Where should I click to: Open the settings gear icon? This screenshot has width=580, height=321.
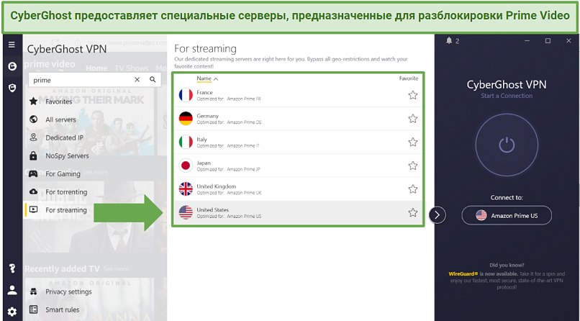click(x=12, y=312)
